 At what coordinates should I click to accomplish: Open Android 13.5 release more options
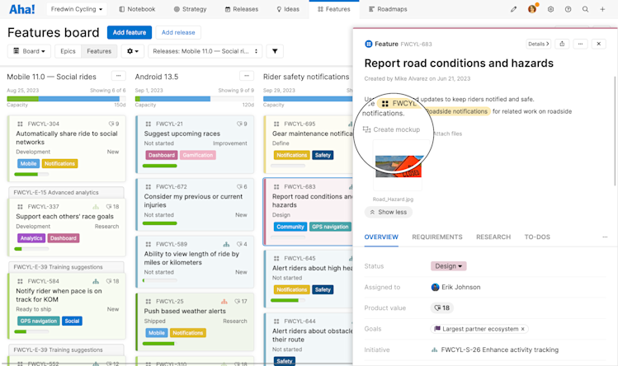tap(247, 76)
